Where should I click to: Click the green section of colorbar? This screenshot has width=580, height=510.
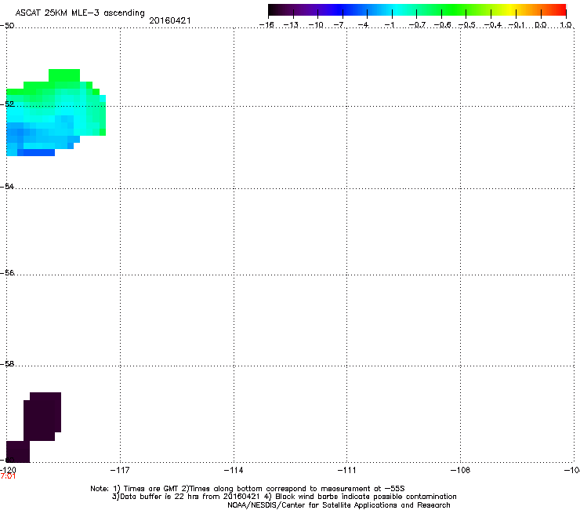[x=455, y=9]
